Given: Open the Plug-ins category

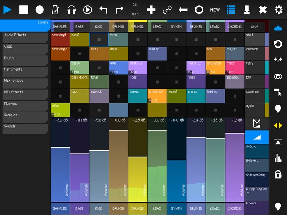Looking at the screenshot, I should click(x=25, y=106).
